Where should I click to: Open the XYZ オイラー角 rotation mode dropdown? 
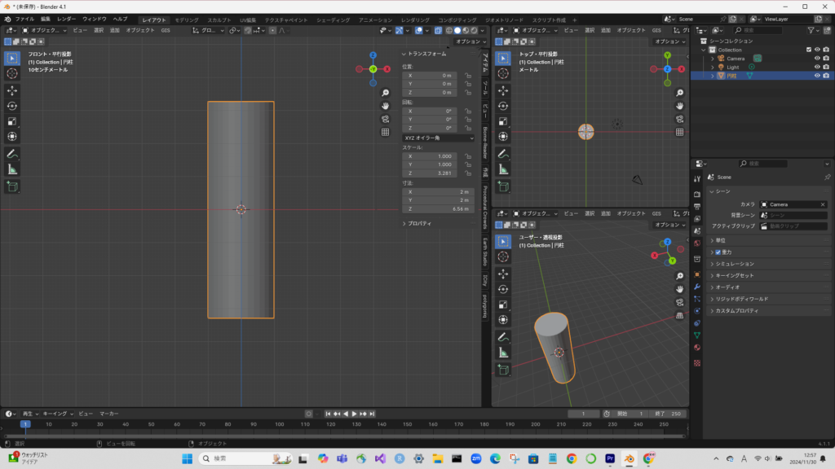(x=439, y=138)
